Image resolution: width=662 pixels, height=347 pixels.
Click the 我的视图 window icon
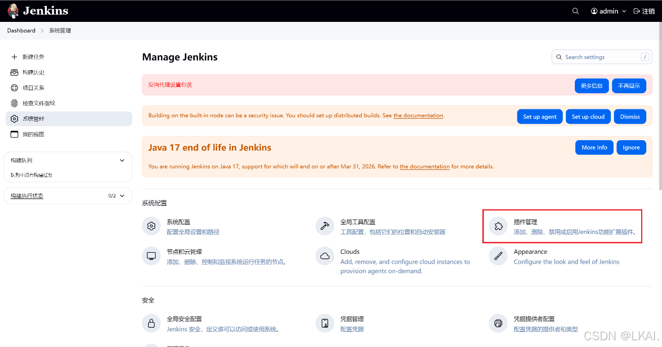(x=14, y=134)
